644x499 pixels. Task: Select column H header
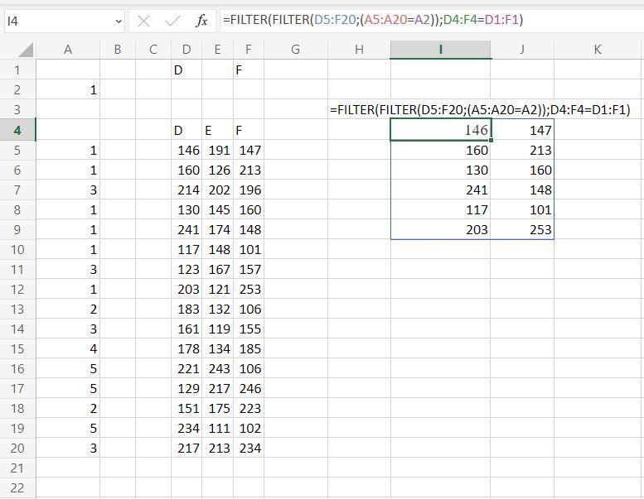[359, 50]
